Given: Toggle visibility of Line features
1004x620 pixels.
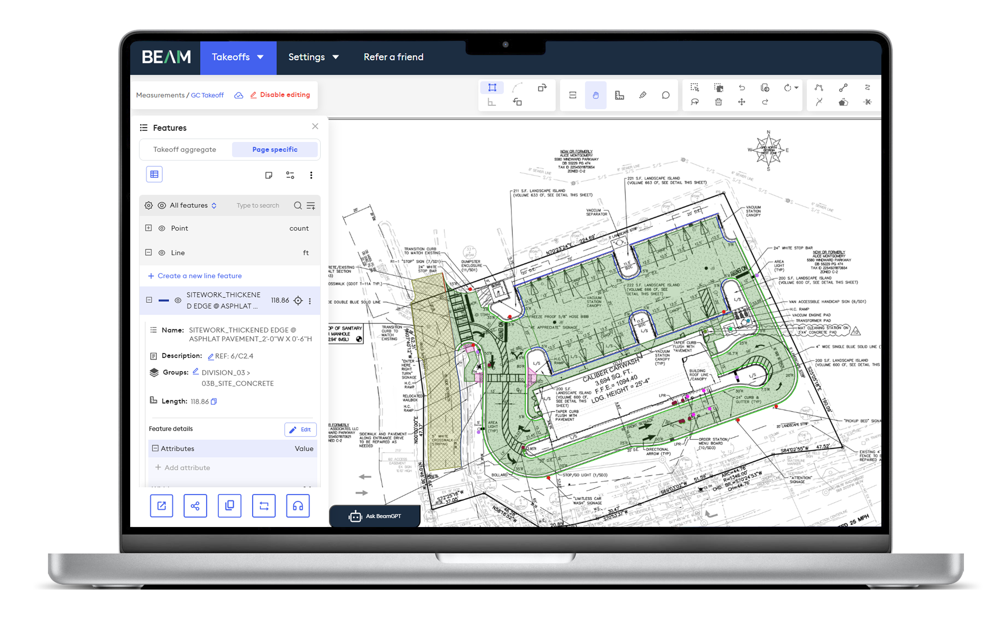Looking at the screenshot, I should (162, 253).
